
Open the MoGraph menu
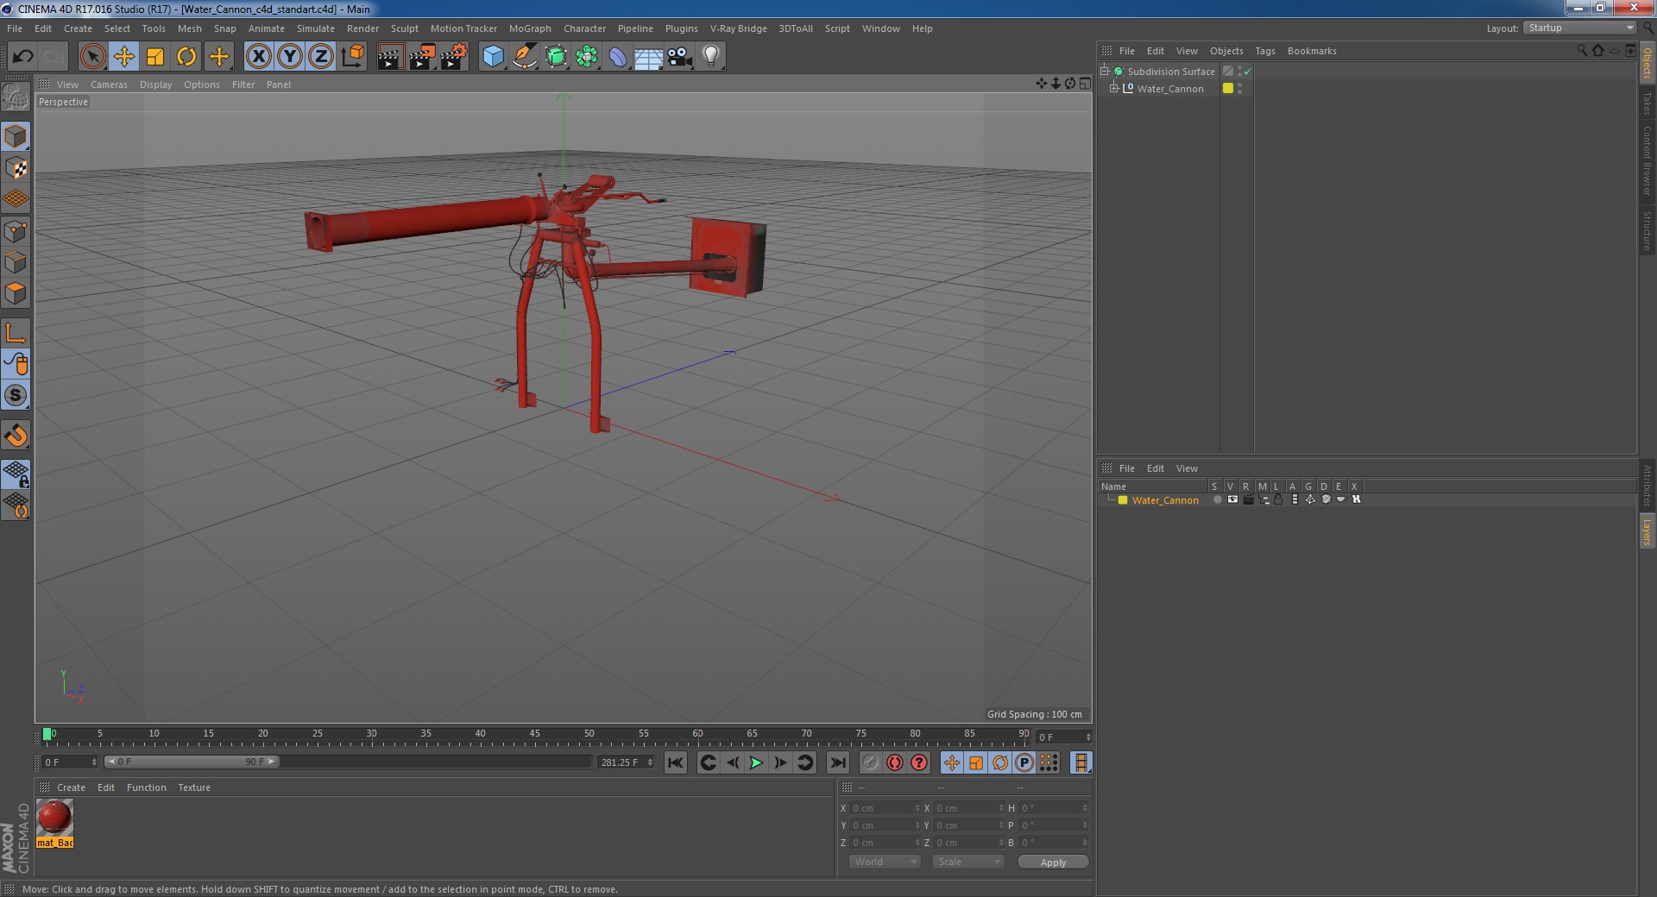(x=530, y=28)
